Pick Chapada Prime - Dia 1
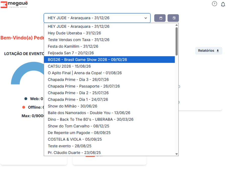 coord(109,99)
